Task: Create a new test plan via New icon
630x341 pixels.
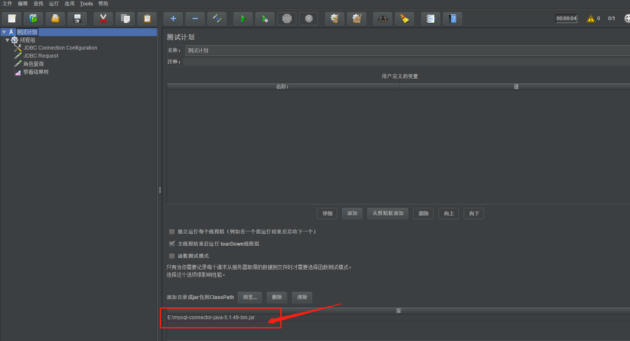Action: pos(11,18)
